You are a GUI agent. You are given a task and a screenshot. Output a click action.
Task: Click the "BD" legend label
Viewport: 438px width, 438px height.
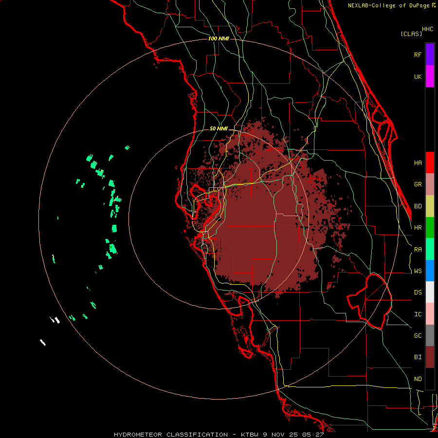[x=418, y=206]
